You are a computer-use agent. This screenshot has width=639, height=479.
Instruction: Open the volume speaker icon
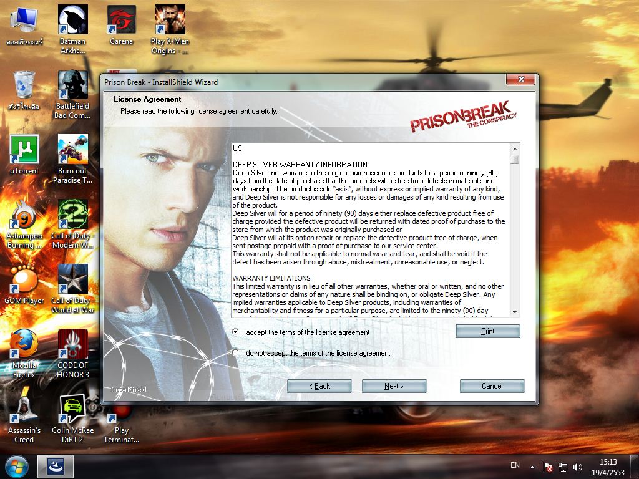pyautogui.click(x=577, y=467)
